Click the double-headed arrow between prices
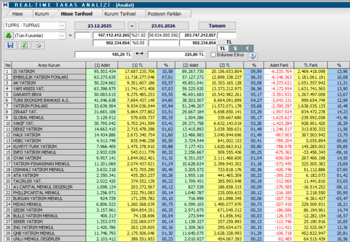Screen dimensions: 350x242 [x=139, y=54]
